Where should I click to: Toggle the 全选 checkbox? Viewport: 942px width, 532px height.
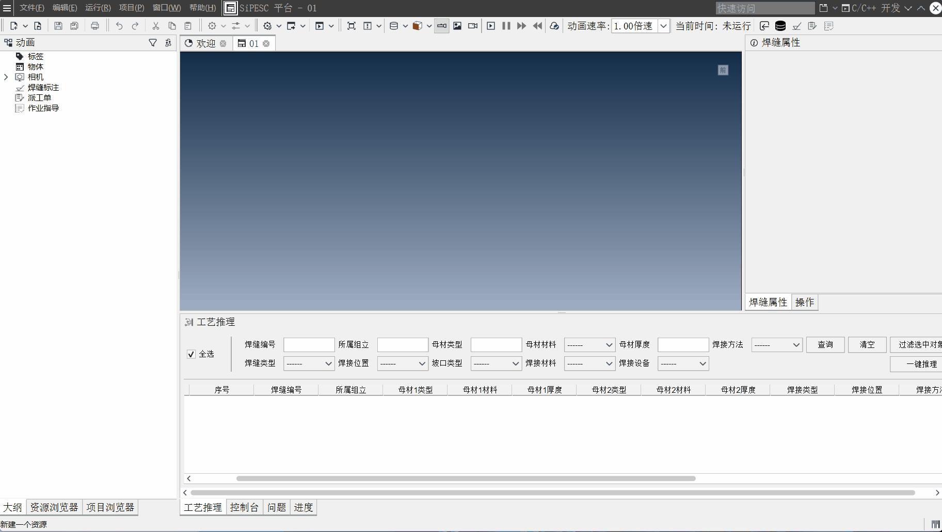pyautogui.click(x=191, y=354)
